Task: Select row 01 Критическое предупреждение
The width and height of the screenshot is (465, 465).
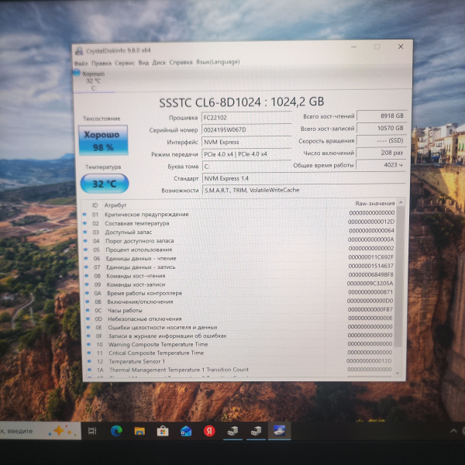Action: (x=239, y=214)
